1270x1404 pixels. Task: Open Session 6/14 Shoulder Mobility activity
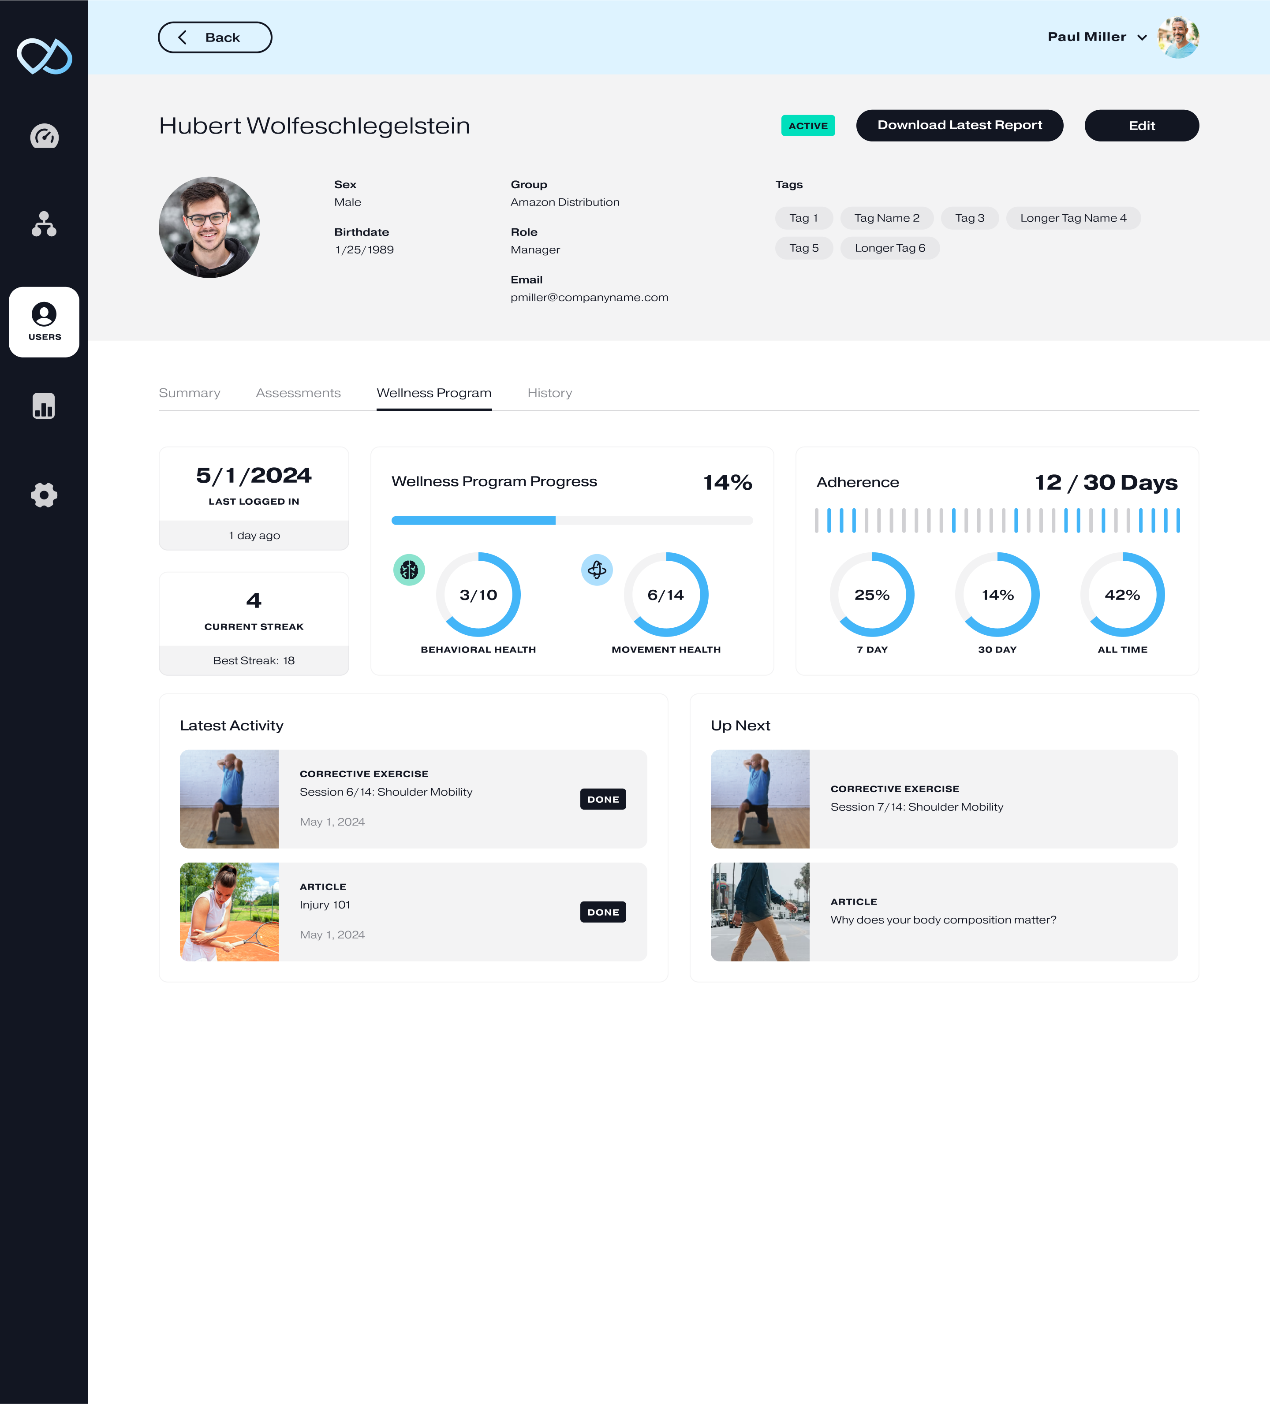click(413, 799)
